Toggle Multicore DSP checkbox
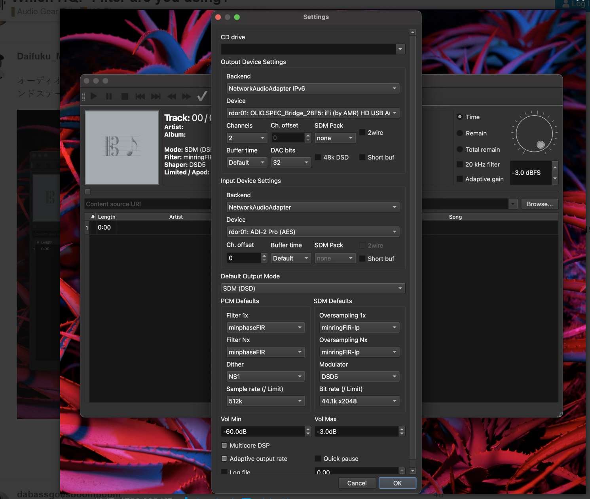The height and width of the screenshot is (499, 590). pos(224,446)
